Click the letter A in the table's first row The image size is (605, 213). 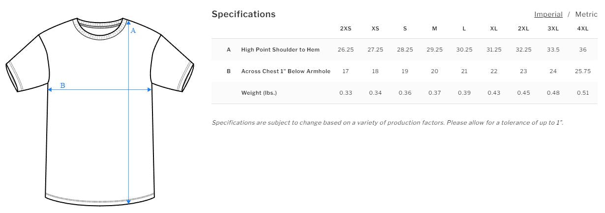(x=229, y=50)
